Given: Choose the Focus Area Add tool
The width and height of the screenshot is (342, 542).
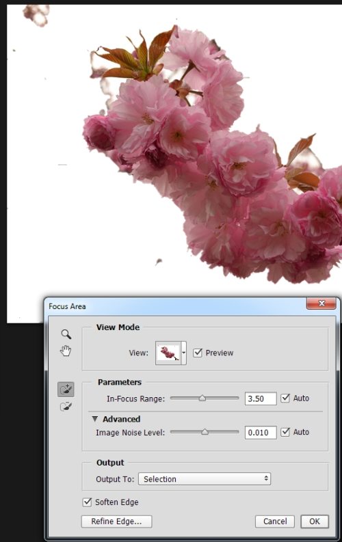Looking at the screenshot, I should click(66, 390).
